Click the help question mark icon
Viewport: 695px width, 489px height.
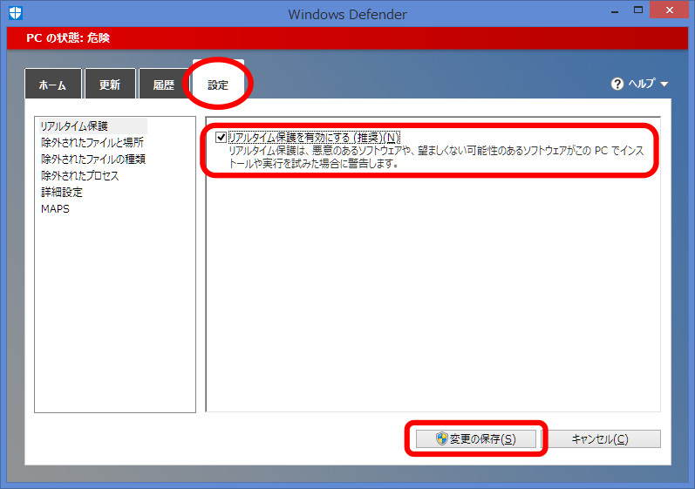617,84
